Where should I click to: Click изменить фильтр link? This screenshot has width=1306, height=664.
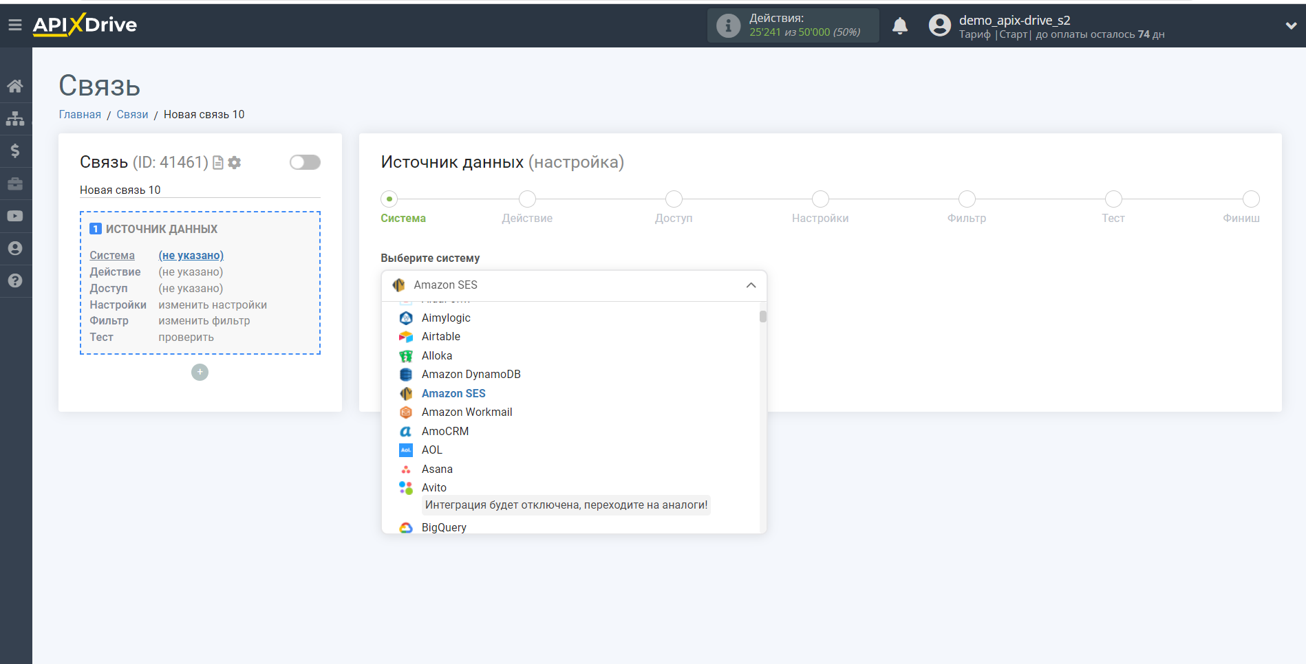pyautogui.click(x=204, y=321)
